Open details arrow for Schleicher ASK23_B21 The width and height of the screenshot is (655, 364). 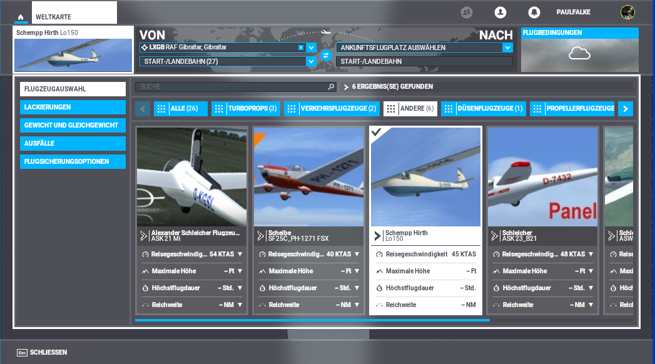click(x=494, y=236)
